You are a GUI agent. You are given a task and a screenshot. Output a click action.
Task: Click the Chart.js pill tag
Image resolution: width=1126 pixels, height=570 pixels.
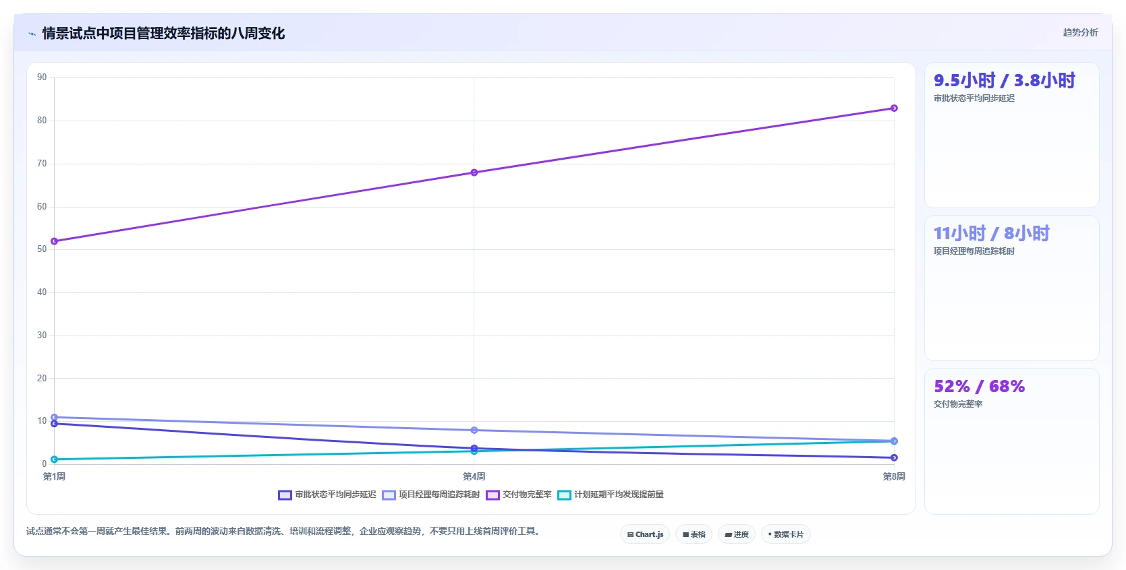point(645,534)
